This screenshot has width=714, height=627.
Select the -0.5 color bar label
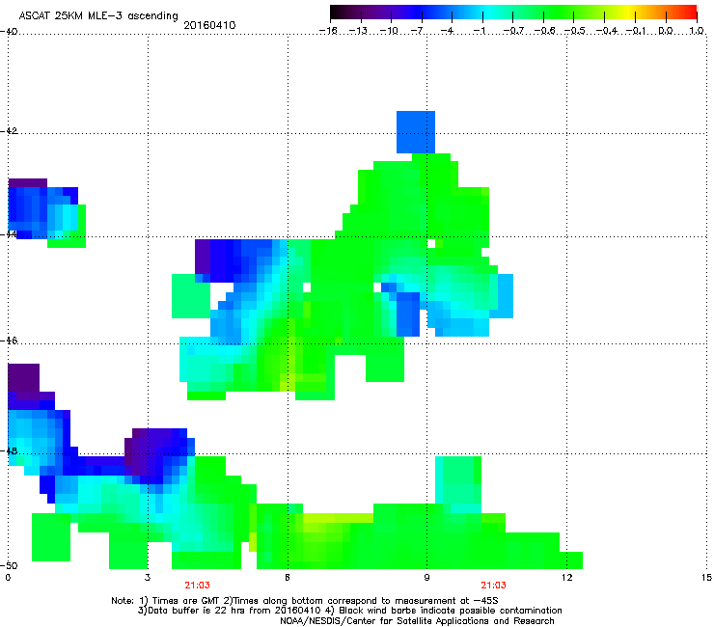(575, 31)
